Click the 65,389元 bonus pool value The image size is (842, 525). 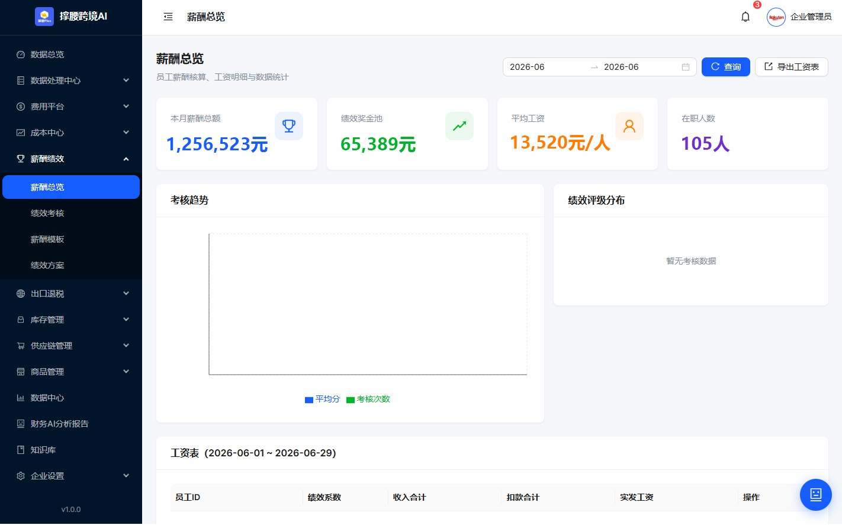coord(378,144)
